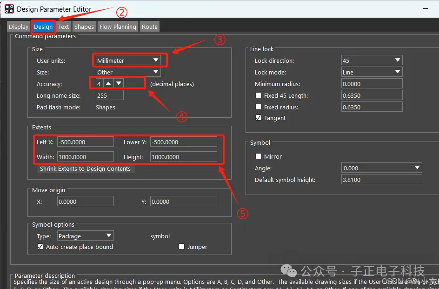
Task: Click the Move origin Y field
Action: tap(183, 201)
